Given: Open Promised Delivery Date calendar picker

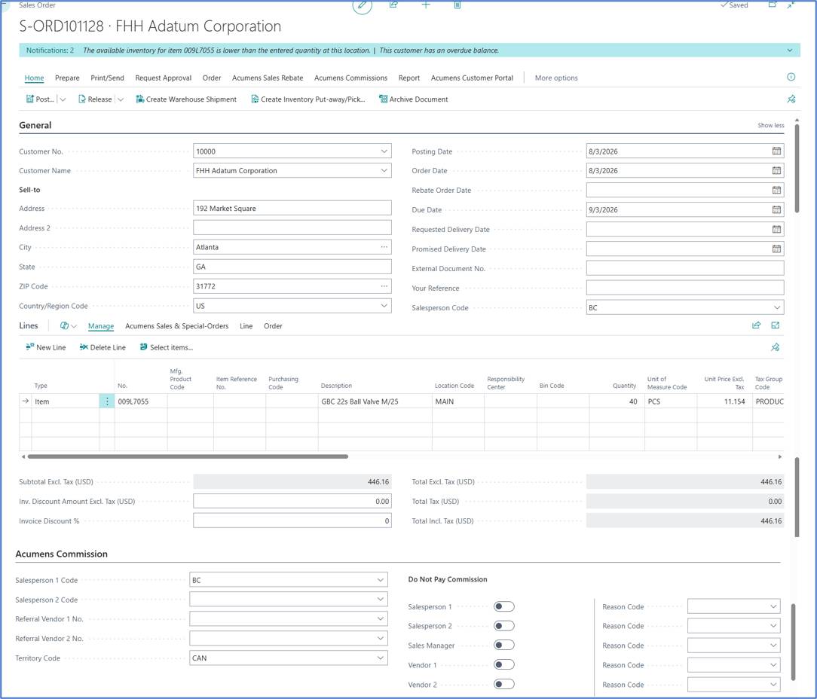Looking at the screenshot, I should point(776,249).
